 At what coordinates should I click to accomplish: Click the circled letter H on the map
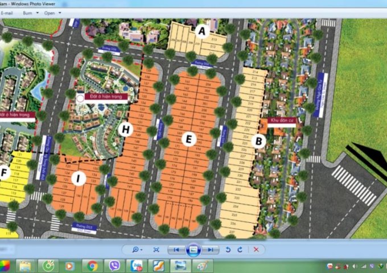click(126, 129)
